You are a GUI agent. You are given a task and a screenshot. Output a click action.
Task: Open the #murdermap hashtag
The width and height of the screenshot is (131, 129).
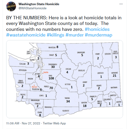pyautogui.click(x=98, y=35)
